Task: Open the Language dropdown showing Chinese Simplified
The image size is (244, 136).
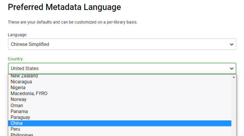Action: click(x=122, y=44)
